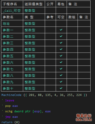Click the jmp eax comment line
The image size is (95, 124).
click(x=11, y=117)
